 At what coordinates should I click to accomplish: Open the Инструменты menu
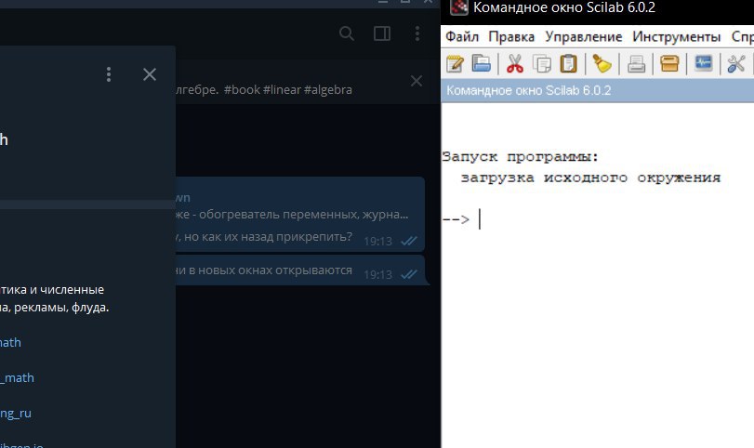click(676, 36)
